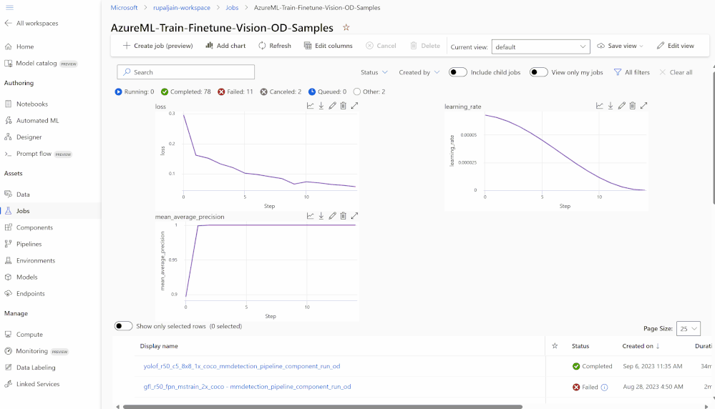Edit the mean_average_precision chart
This screenshot has width=715, height=409.
pyautogui.click(x=332, y=216)
